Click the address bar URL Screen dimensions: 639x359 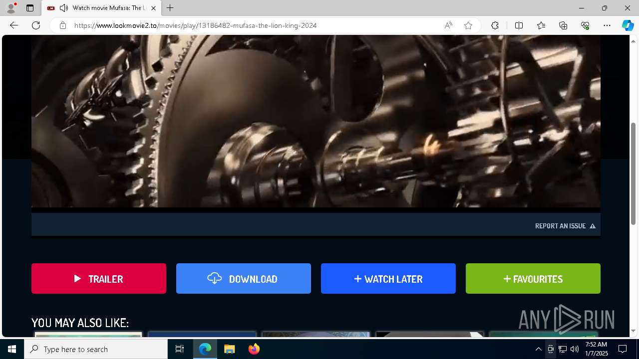(x=195, y=25)
